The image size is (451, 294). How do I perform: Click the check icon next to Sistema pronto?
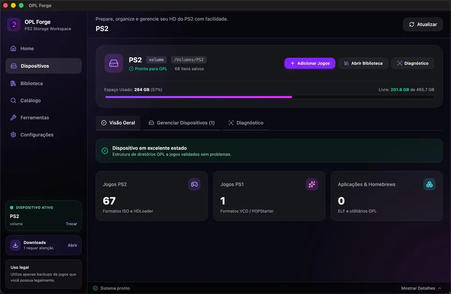pyautogui.click(x=95, y=288)
